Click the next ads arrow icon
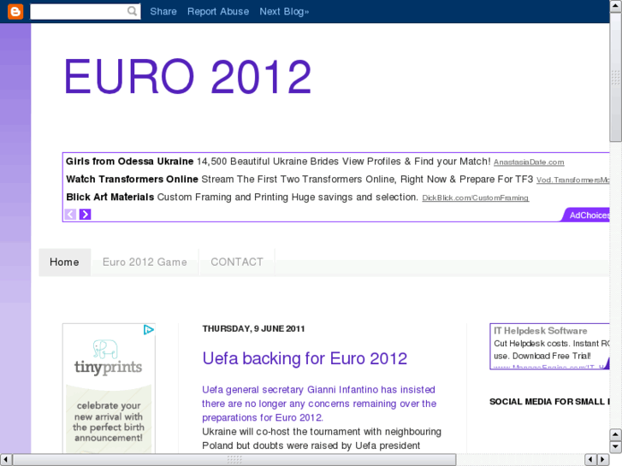622x466 pixels. (x=85, y=215)
